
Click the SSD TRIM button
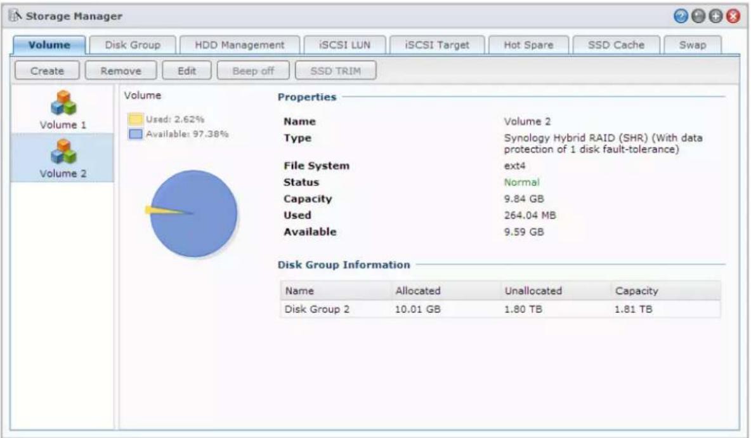(336, 71)
